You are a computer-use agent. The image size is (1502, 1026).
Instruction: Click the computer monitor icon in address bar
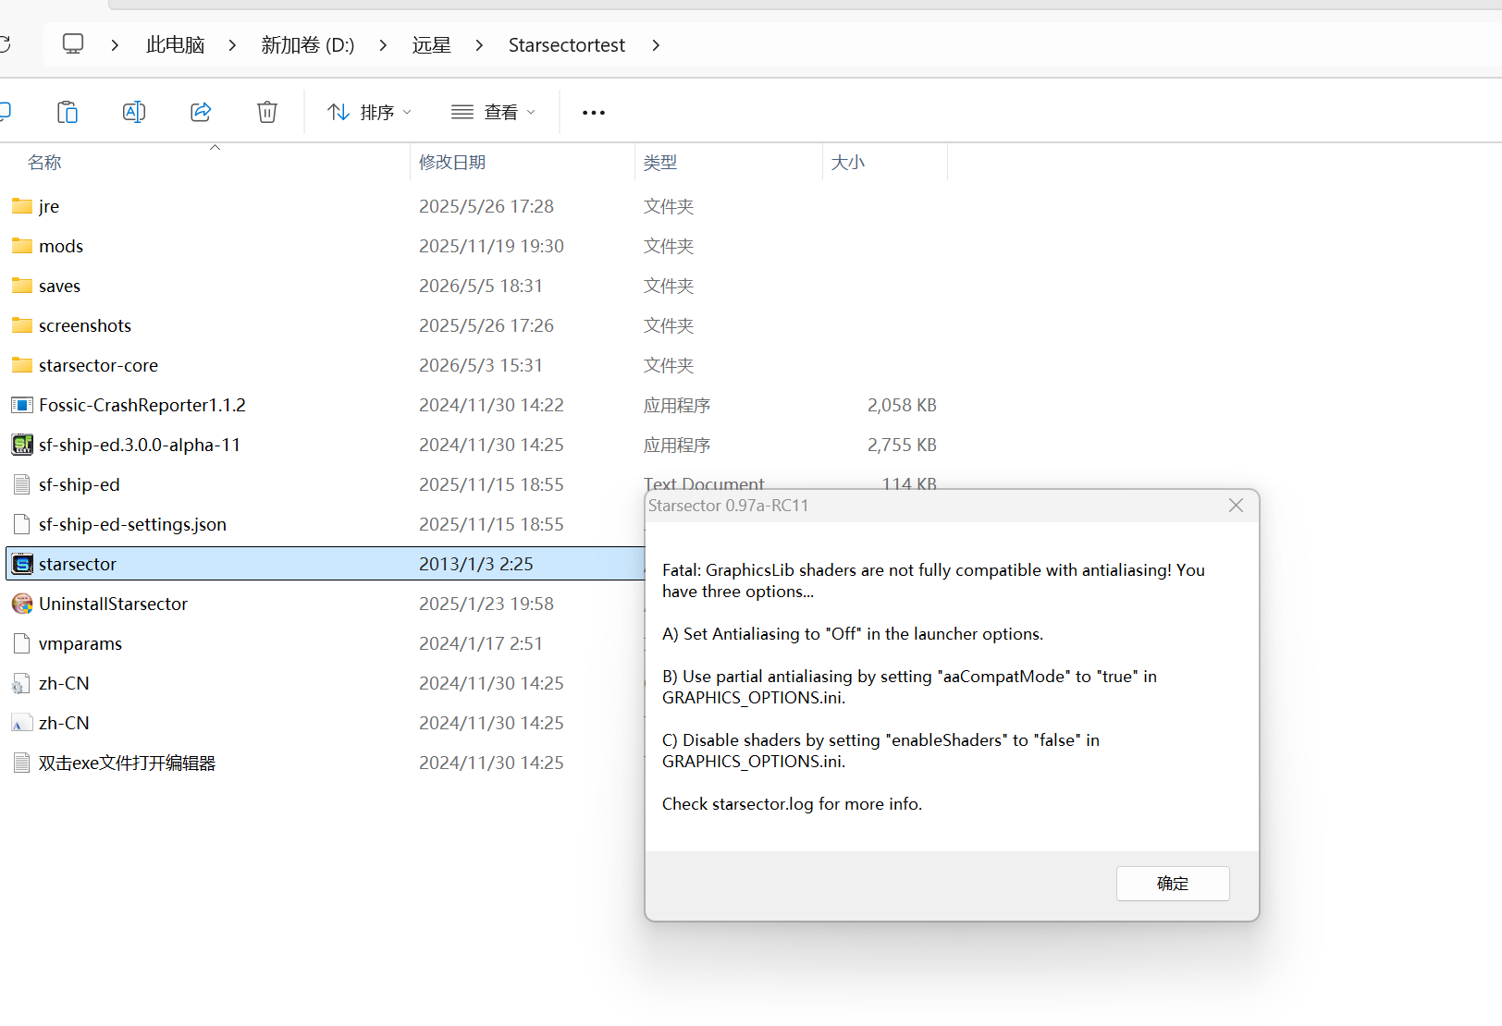(73, 44)
